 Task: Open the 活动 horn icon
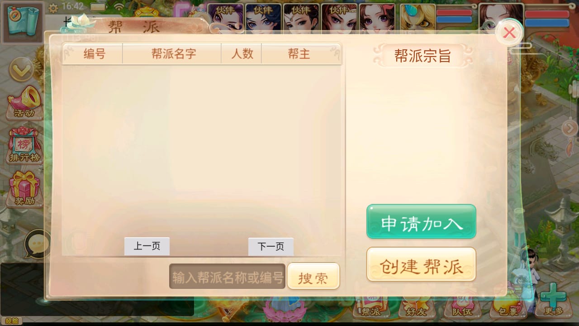click(x=24, y=102)
